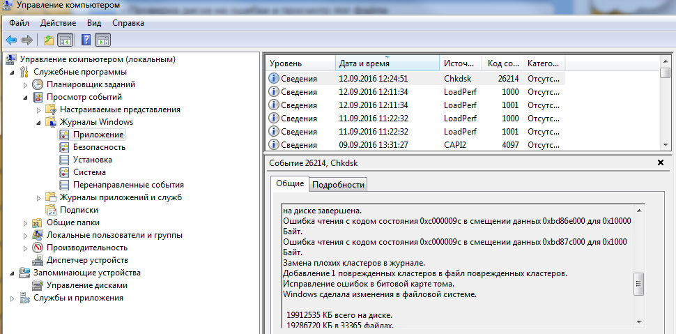
Task: Select the Приложение log in tree
Action: tap(98, 135)
